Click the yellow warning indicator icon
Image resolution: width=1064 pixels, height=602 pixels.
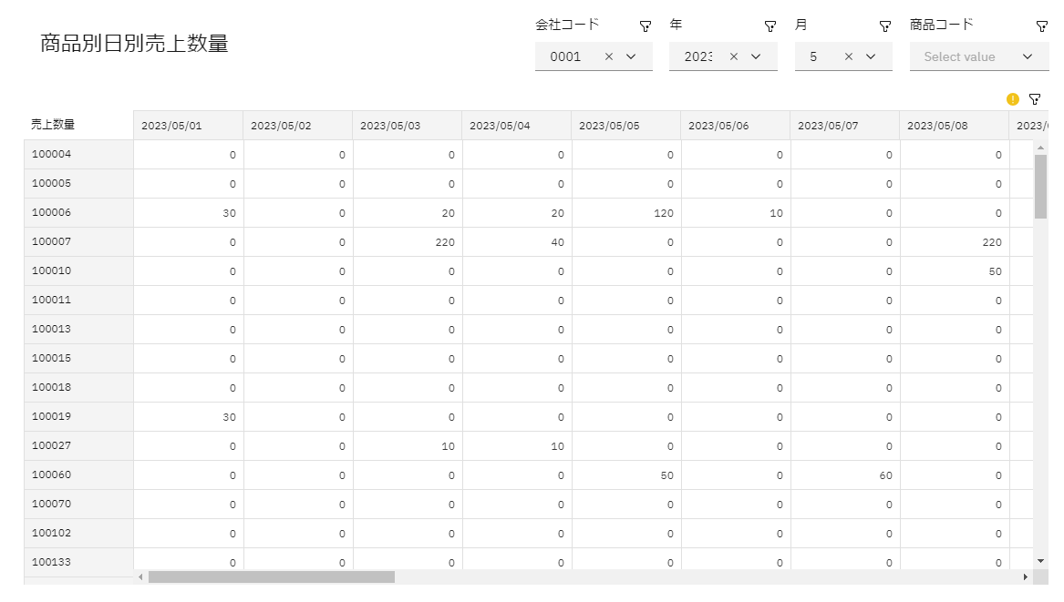[x=1013, y=98]
